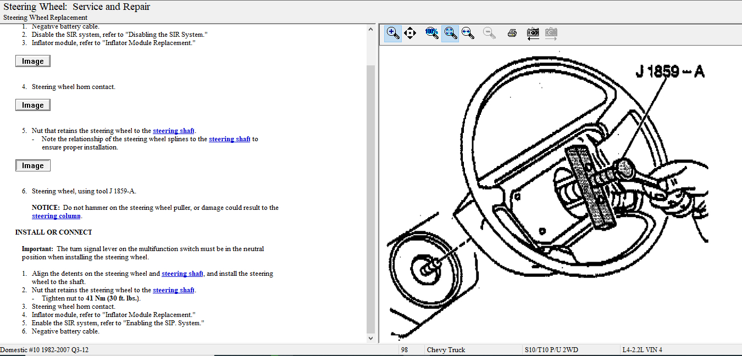Print the diagram using printer icon

click(x=512, y=33)
